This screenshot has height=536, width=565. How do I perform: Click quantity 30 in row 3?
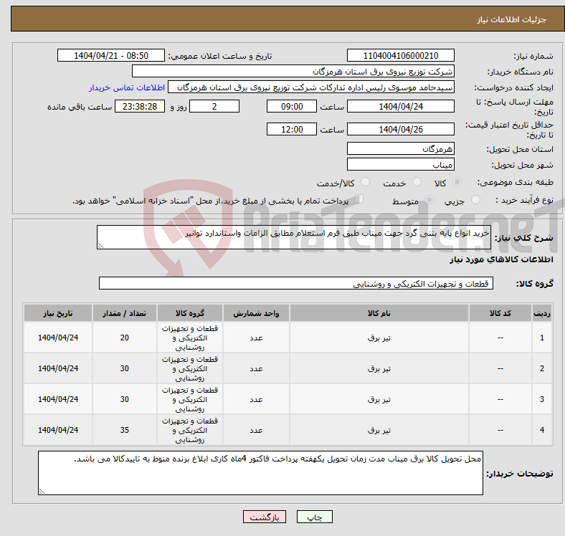124,399
